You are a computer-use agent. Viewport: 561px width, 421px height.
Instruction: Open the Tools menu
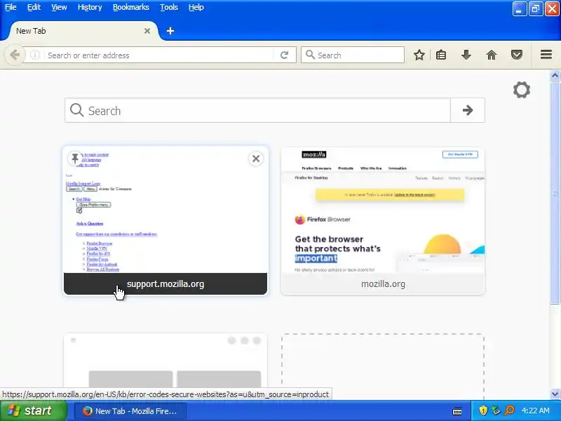pyautogui.click(x=169, y=7)
